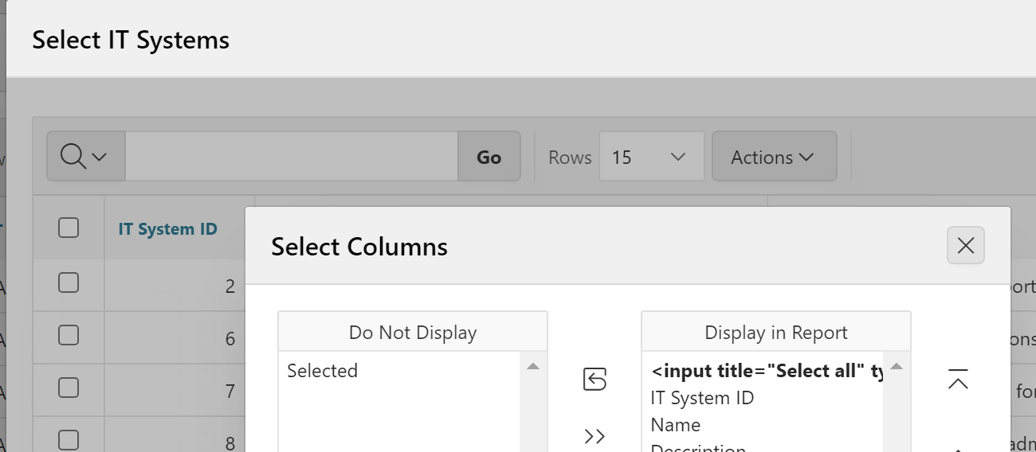Screen dimensions: 1036x452
Task: Pick 'Name' in Display in Report list
Action: pos(676,425)
